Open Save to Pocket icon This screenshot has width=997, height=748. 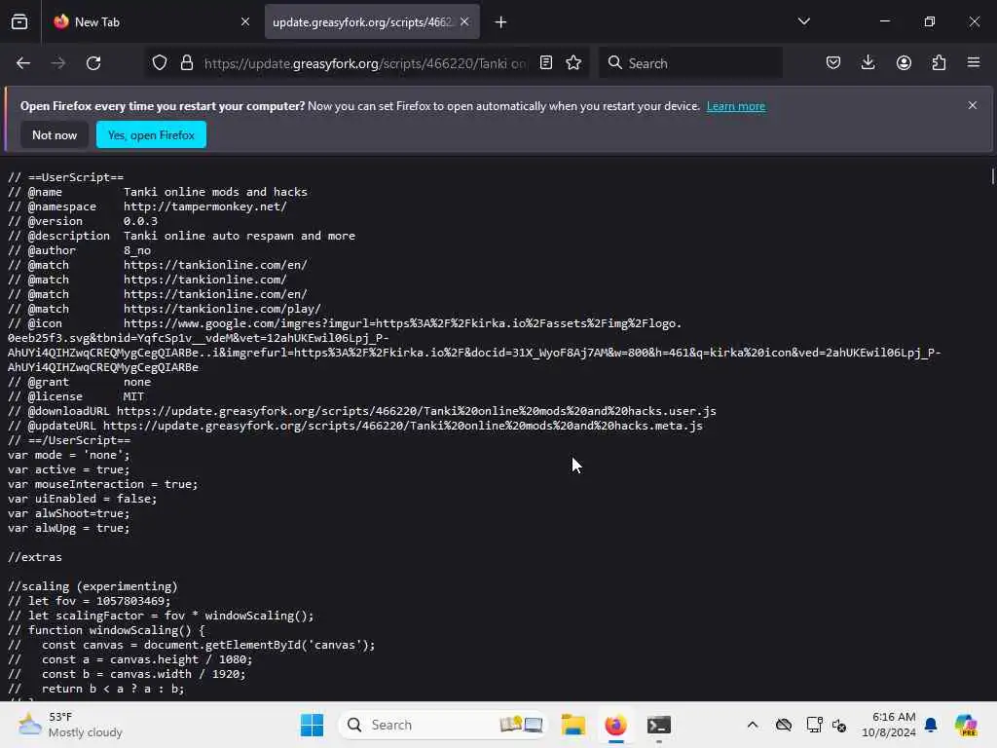(x=833, y=62)
